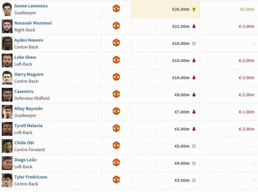The width and height of the screenshot is (258, 192).
Task: Open Chido Obi's player profile link
Action: point(24,143)
